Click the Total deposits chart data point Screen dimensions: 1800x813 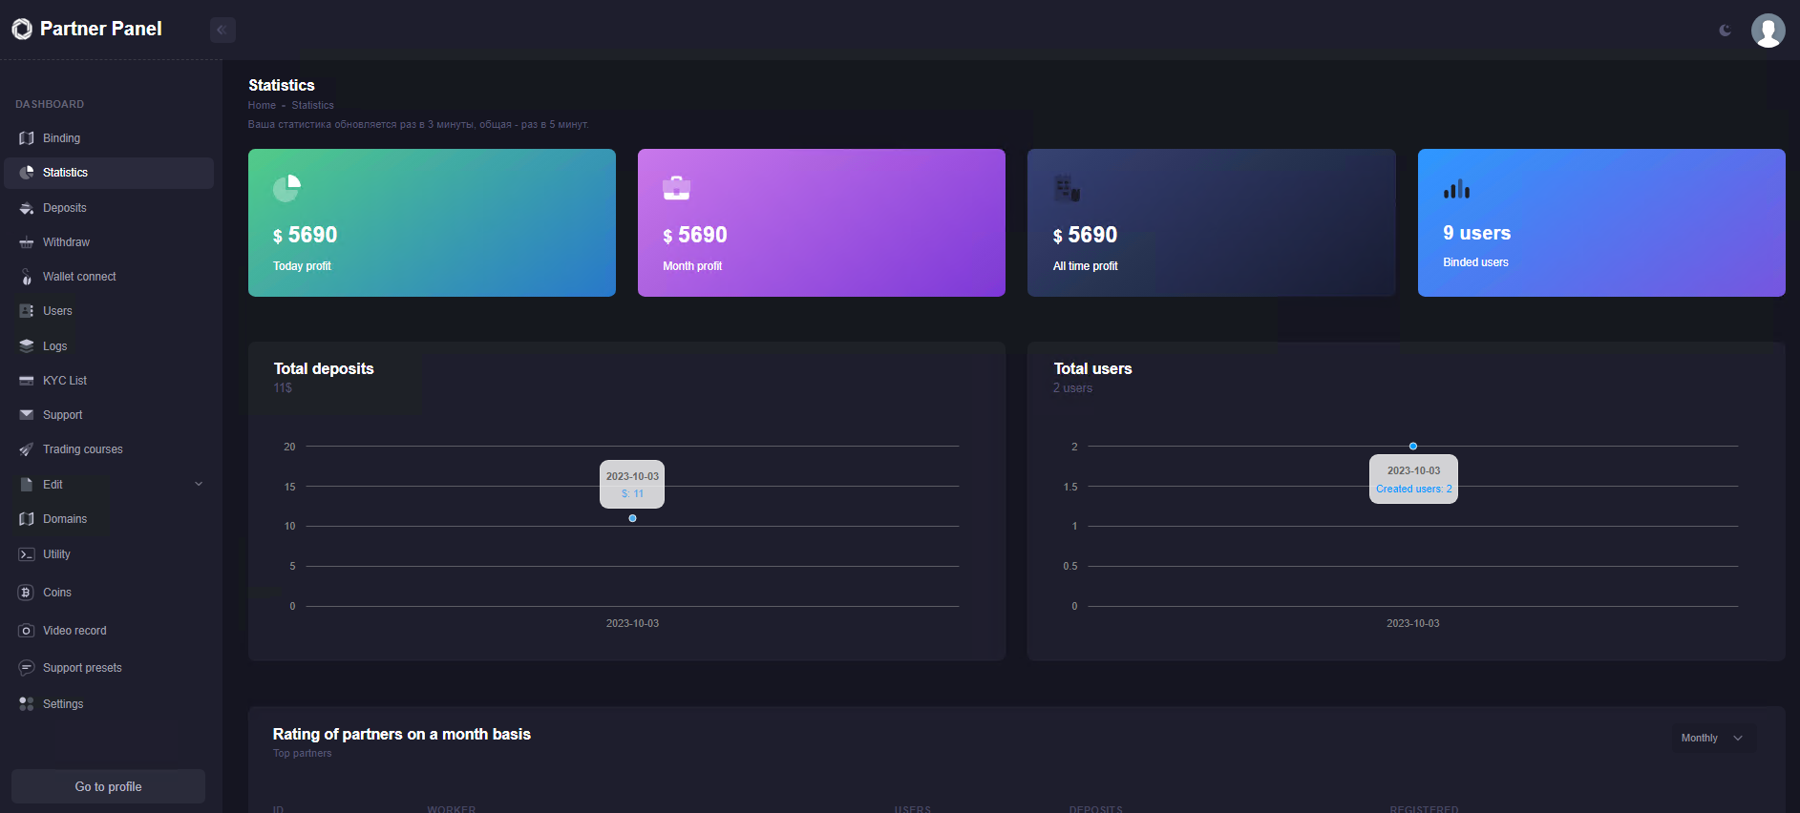coord(632,518)
